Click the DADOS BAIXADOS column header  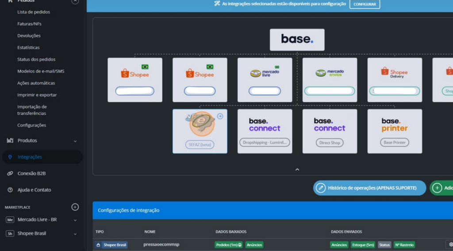pos(231,232)
